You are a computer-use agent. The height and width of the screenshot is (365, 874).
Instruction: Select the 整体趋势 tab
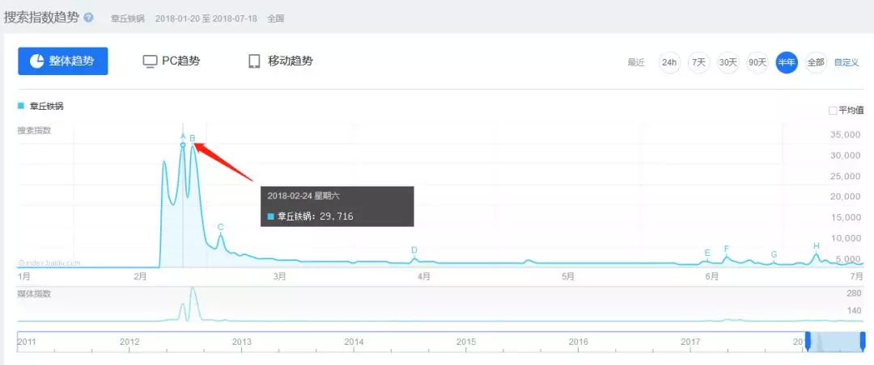[x=63, y=61]
